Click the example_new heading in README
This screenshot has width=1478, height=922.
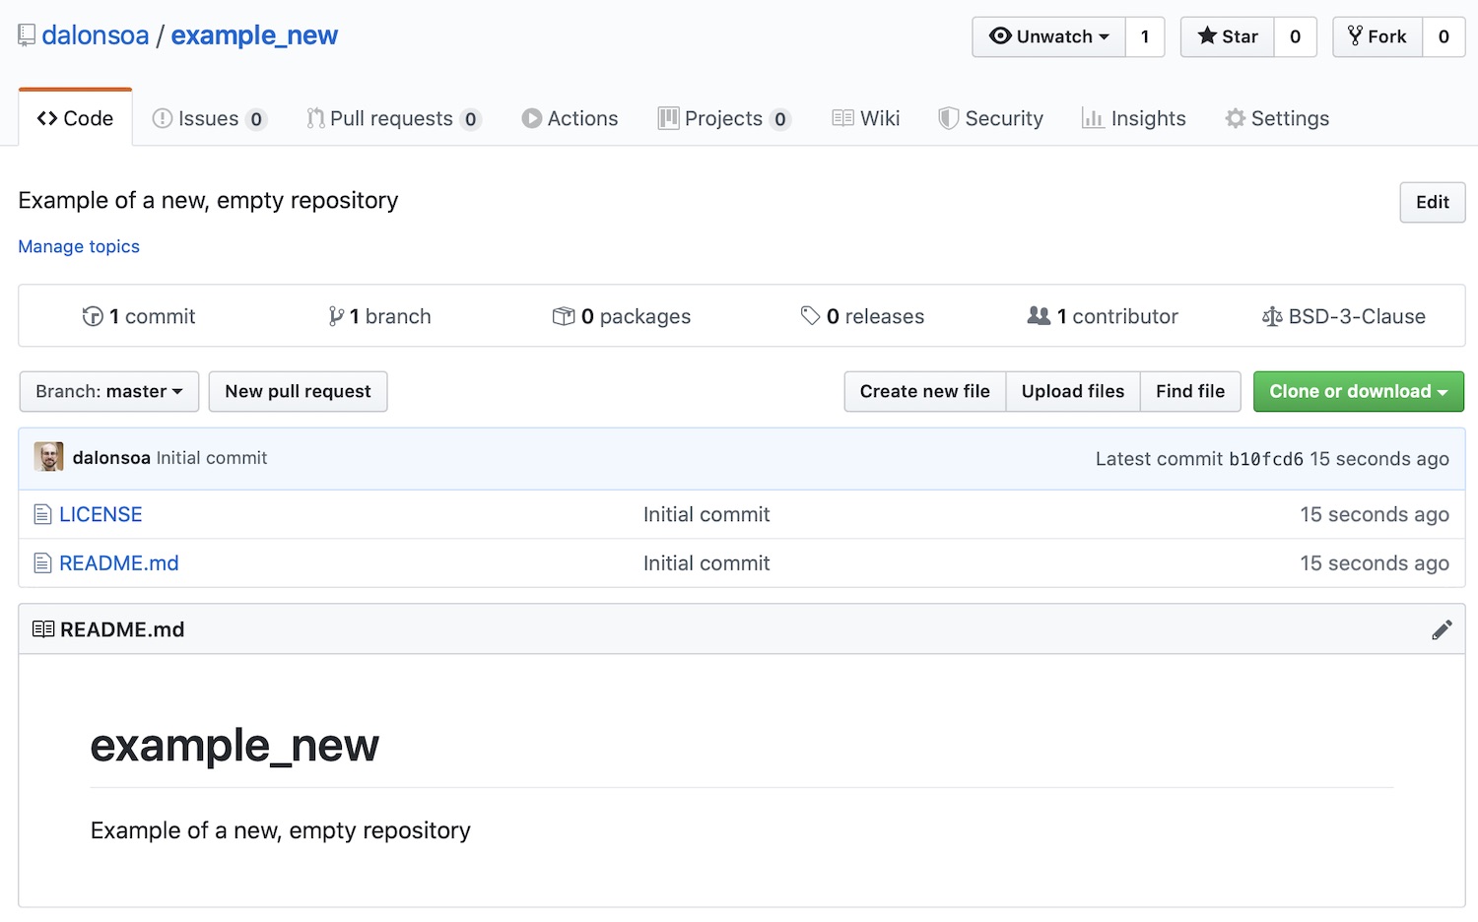[x=235, y=746]
